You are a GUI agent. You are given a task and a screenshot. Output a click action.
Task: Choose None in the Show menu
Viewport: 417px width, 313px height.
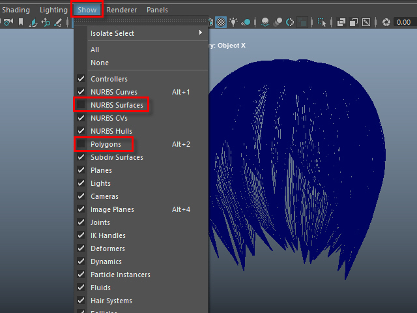tap(100, 63)
